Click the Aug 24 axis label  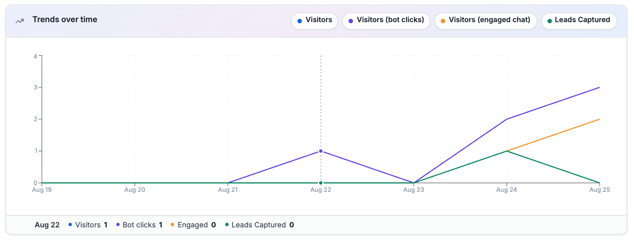pyautogui.click(x=507, y=190)
